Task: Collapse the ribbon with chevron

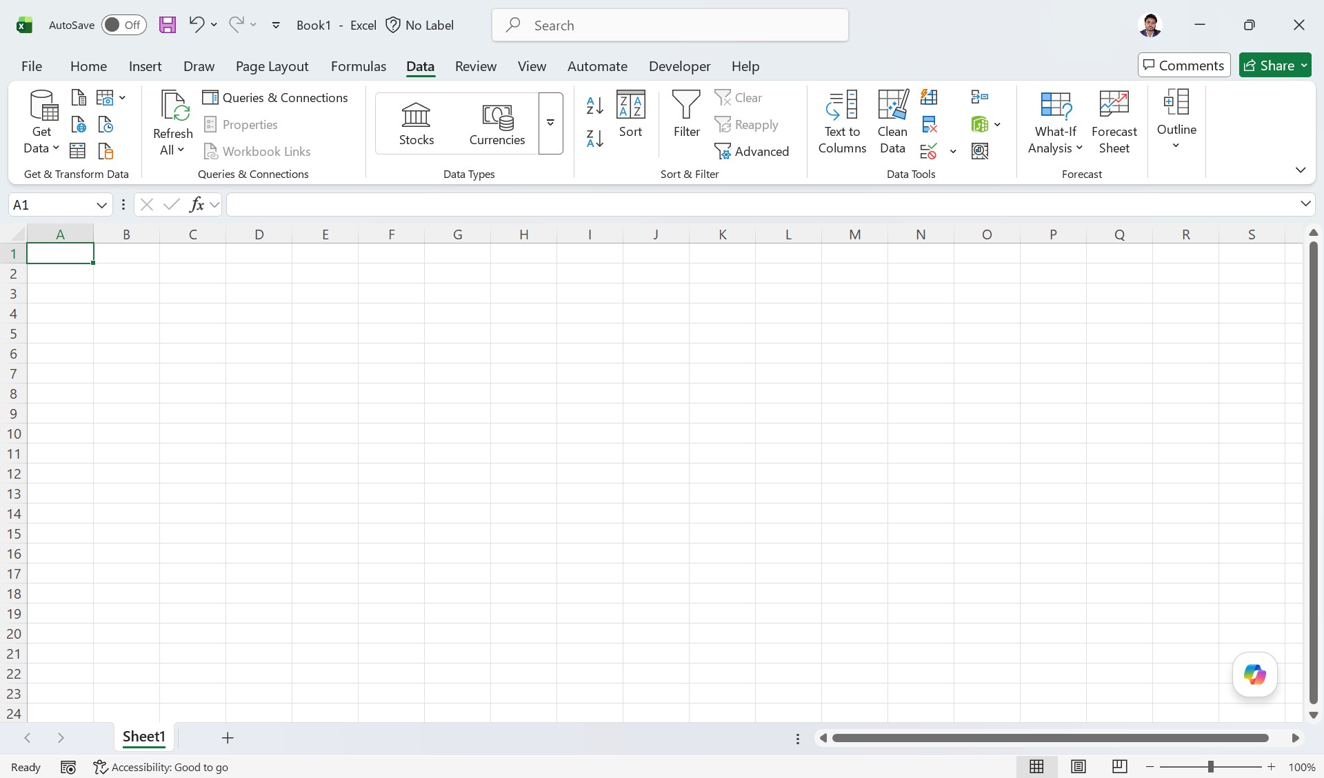Action: click(x=1301, y=170)
